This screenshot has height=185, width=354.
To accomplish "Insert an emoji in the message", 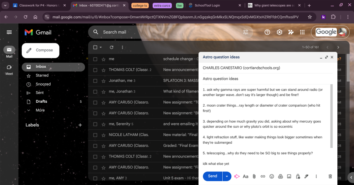I will coord(272,176).
